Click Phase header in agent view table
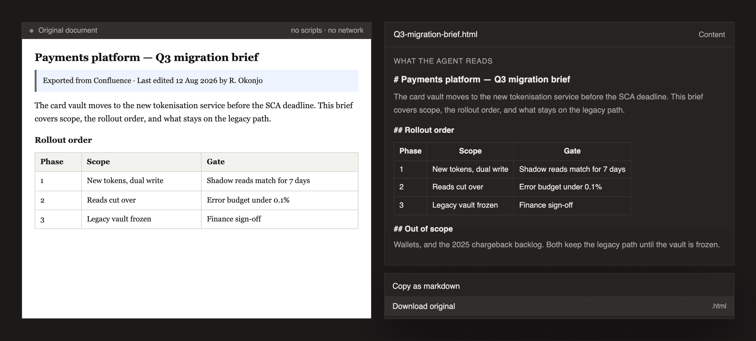The width and height of the screenshot is (756, 341). point(410,151)
